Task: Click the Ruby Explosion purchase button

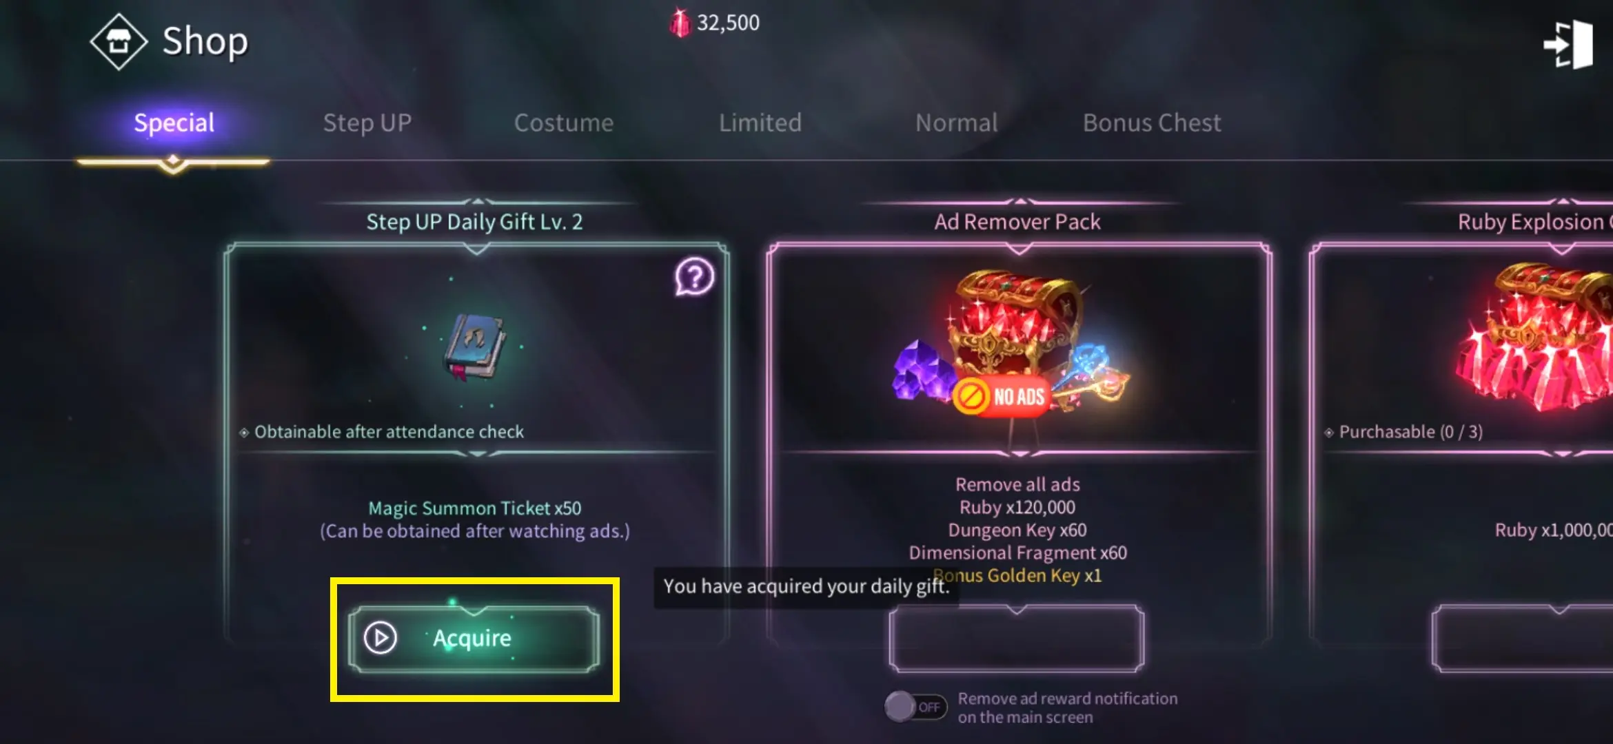Action: point(1523,639)
